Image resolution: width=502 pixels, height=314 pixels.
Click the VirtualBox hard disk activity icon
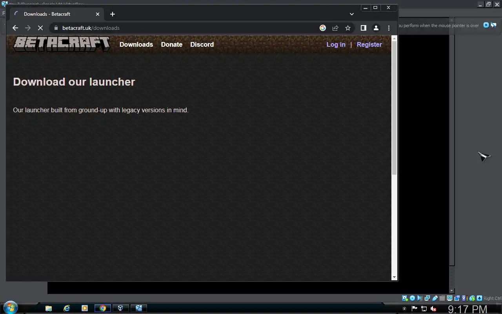405,298
